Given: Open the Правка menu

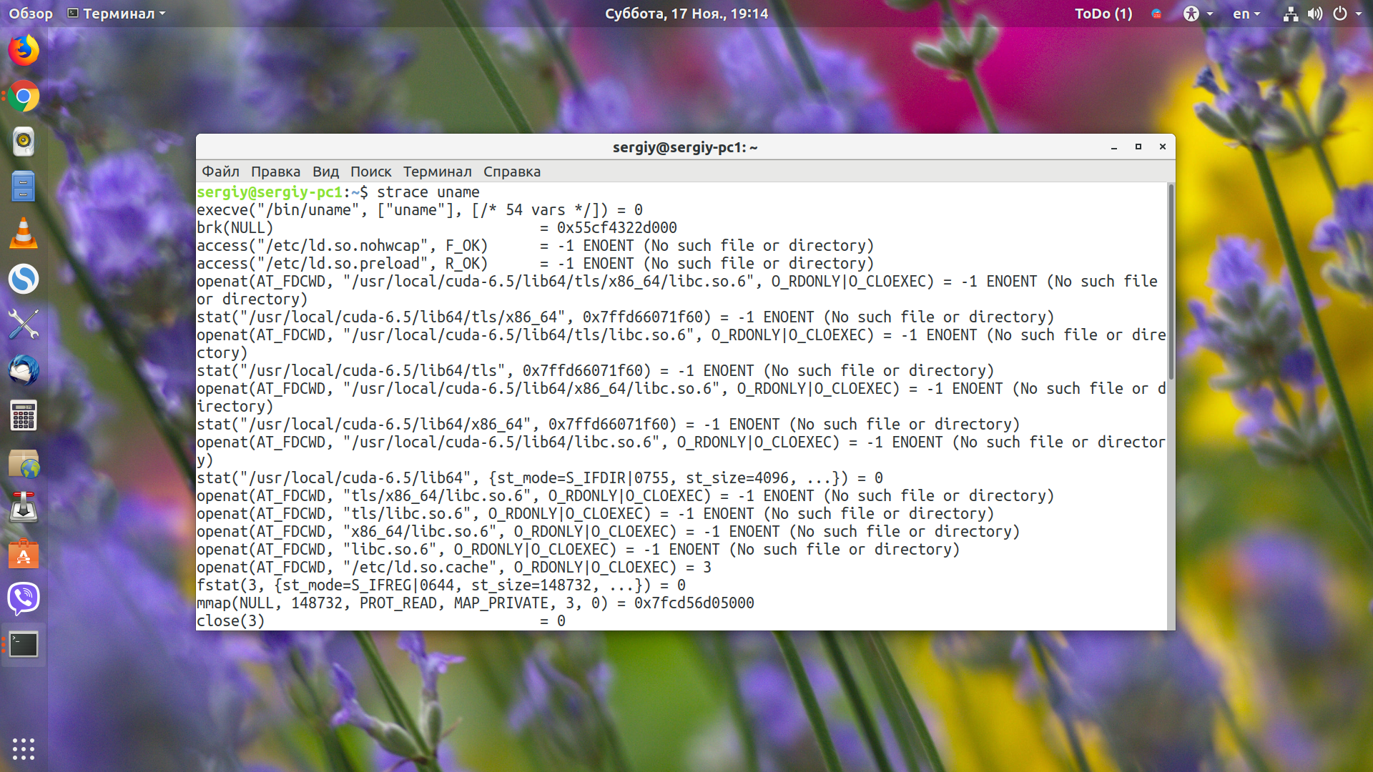Looking at the screenshot, I should [x=275, y=172].
